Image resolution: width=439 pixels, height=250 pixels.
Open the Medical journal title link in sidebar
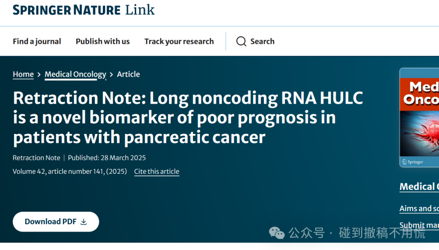point(419,187)
